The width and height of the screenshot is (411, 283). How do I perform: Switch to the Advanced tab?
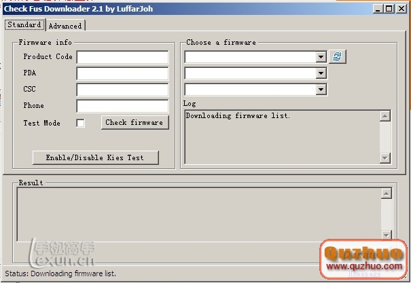coord(65,26)
